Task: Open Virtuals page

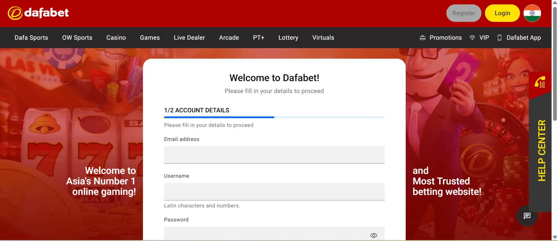Action: pos(323,38)
